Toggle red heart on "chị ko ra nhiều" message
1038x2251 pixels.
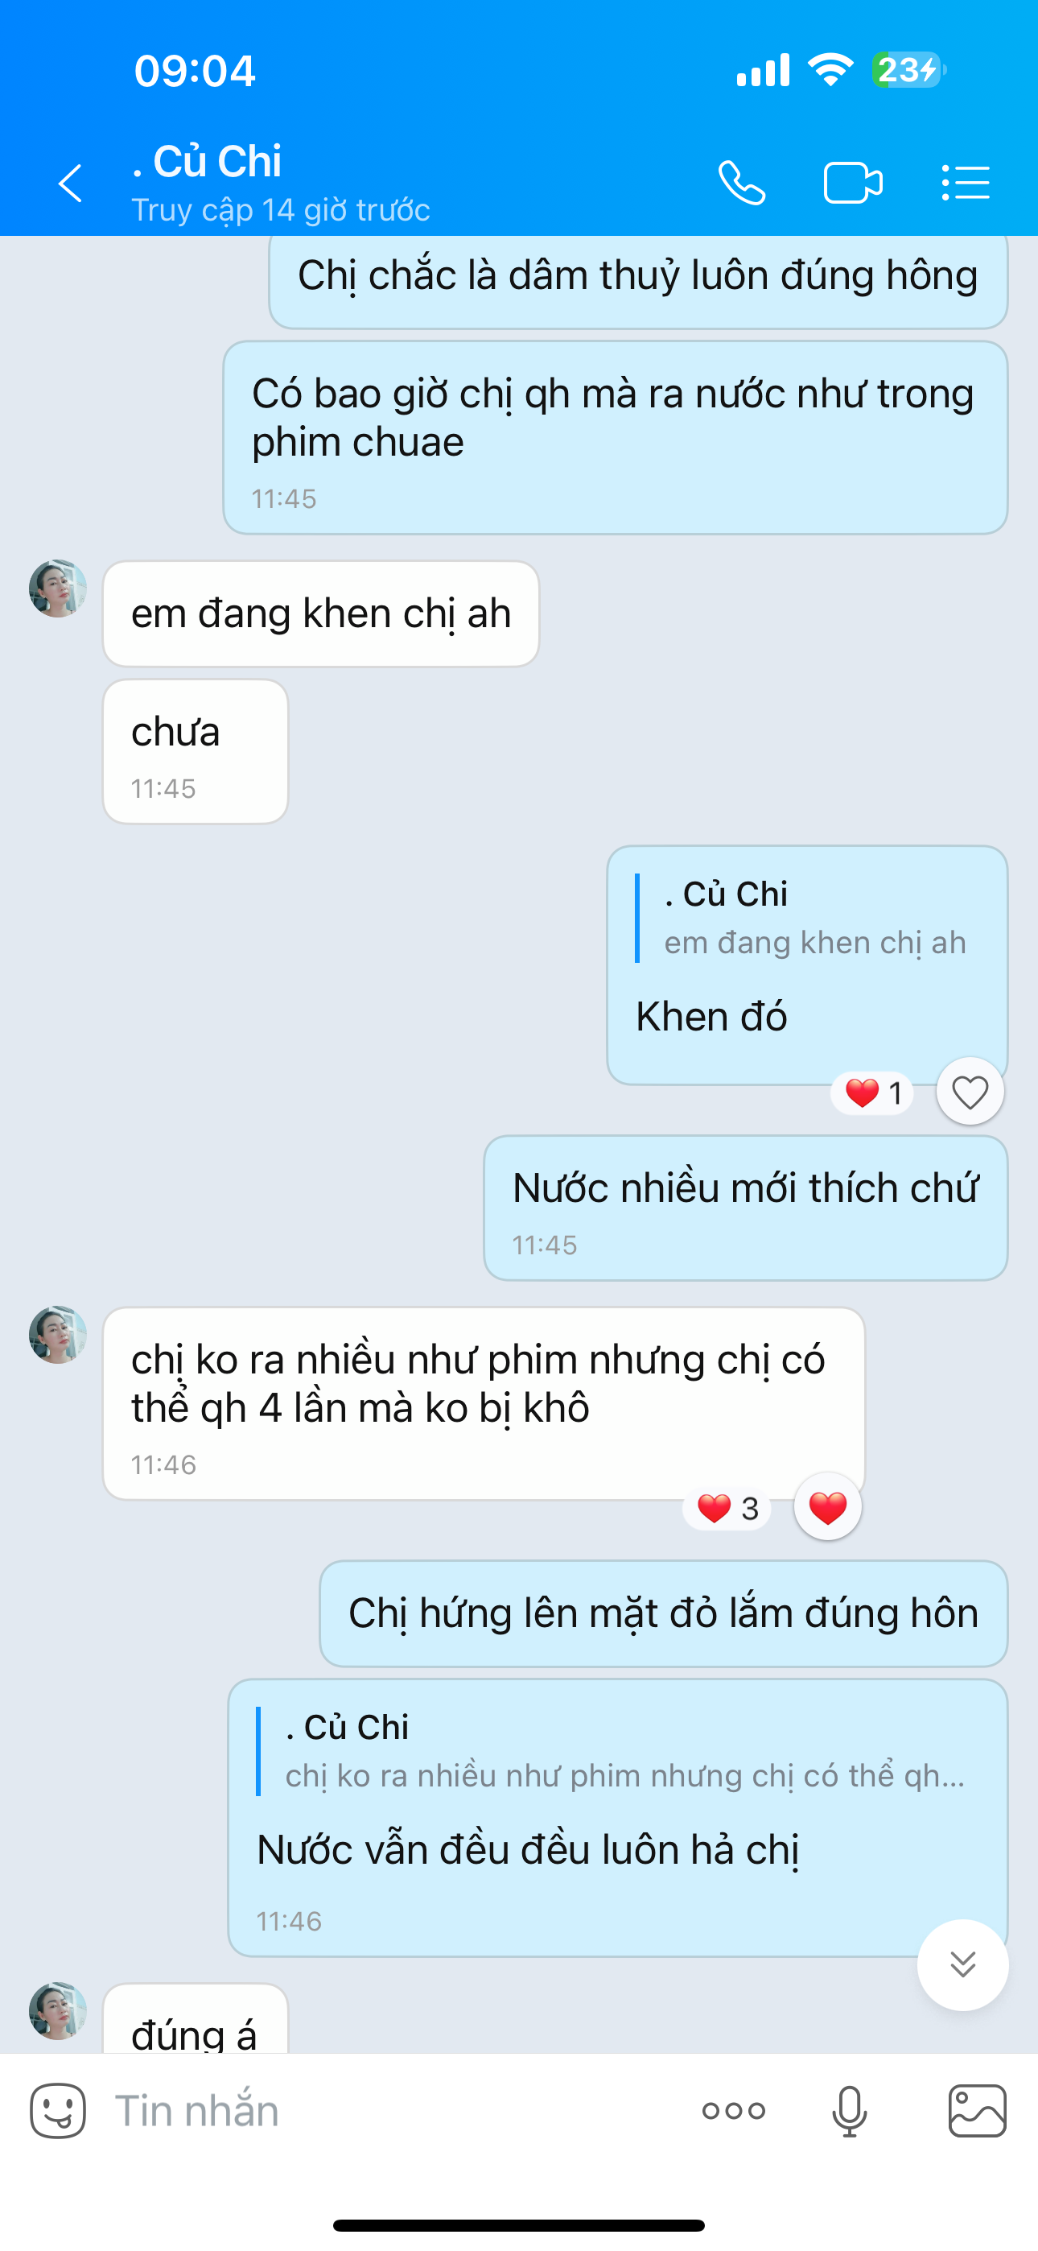pos(827,1506)
